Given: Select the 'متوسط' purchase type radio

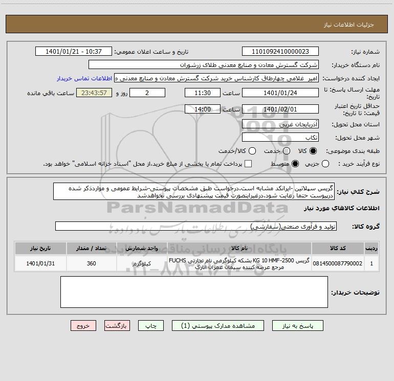Looking at the screenshot, I should point(295,164).
